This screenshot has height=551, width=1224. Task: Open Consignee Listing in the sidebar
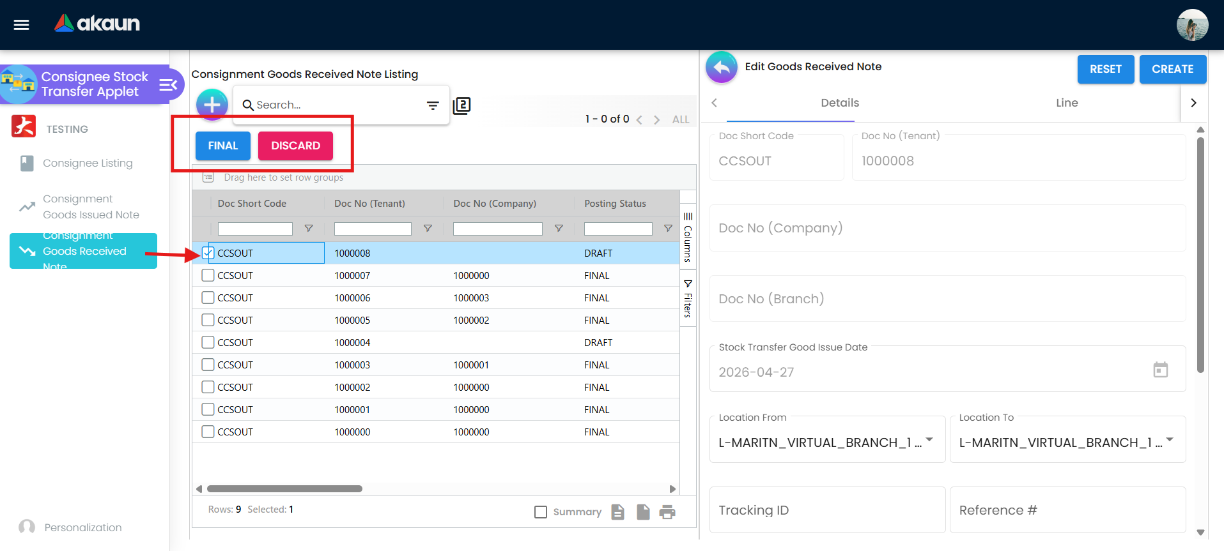88,163
